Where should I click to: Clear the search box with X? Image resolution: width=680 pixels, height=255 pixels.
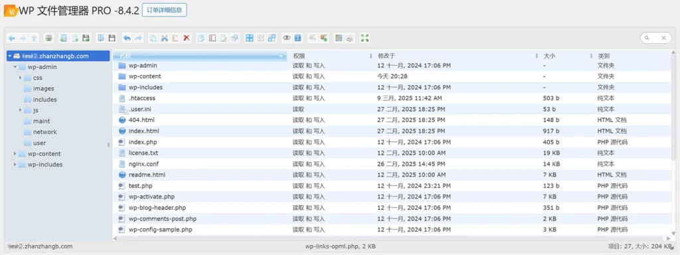(663, 38)
